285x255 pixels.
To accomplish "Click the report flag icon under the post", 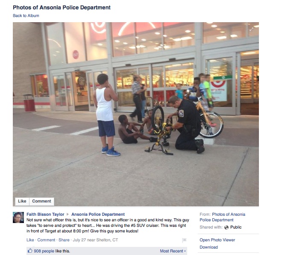I will pyautogui.click(x=184, y=241).
